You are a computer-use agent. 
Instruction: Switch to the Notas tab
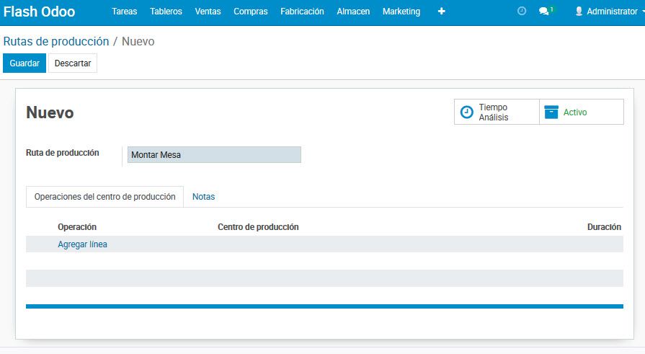pyautogui.click(x=203, y=197)
